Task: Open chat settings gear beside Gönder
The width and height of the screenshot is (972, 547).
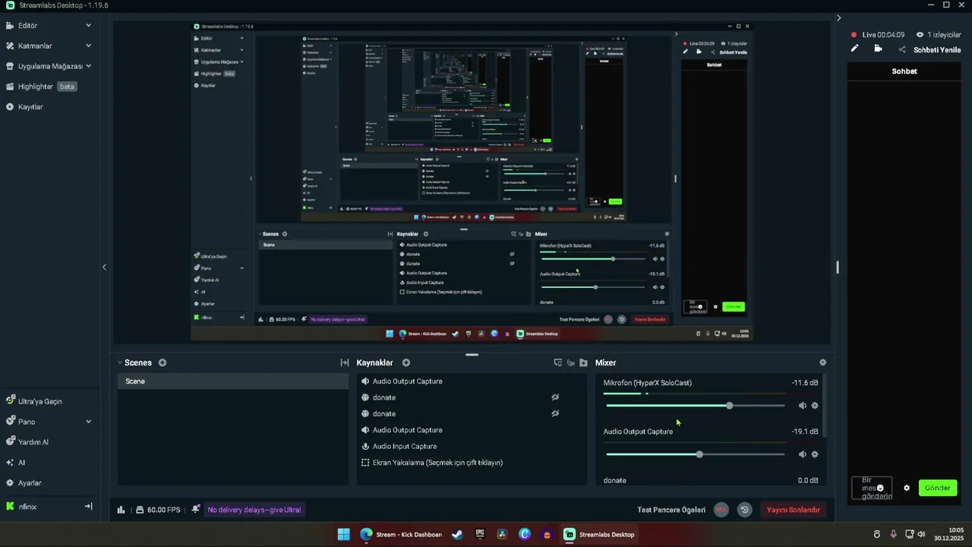Action: point(906,488)
